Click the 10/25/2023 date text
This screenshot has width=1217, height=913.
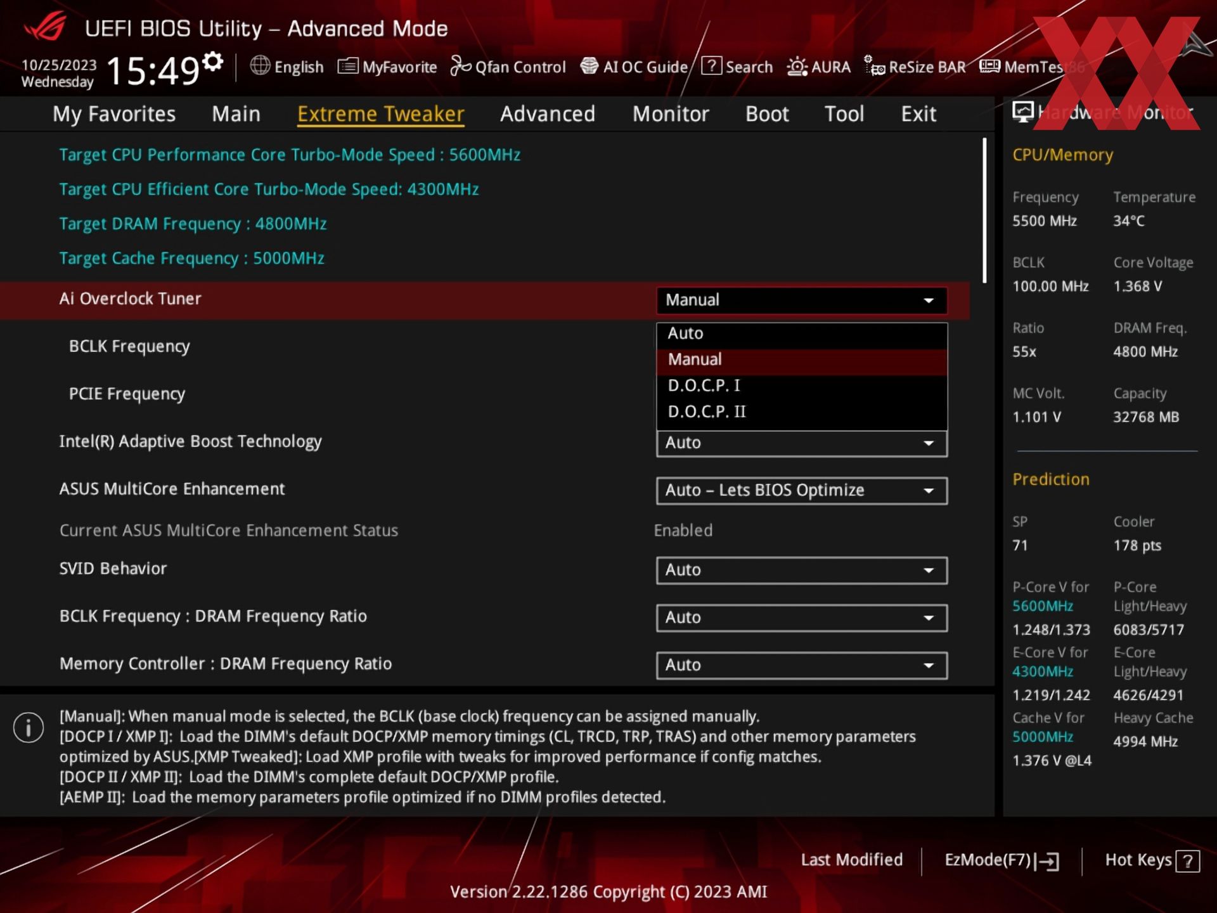click(x=59, y=65)
